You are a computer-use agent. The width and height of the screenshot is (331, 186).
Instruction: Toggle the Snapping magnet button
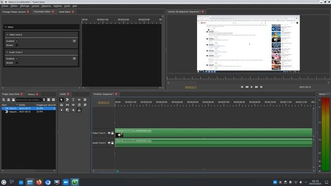click(79, 110)
